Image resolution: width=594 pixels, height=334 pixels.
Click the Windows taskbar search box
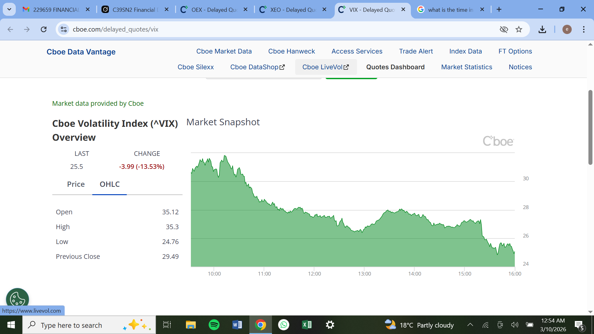click(89, 325)
